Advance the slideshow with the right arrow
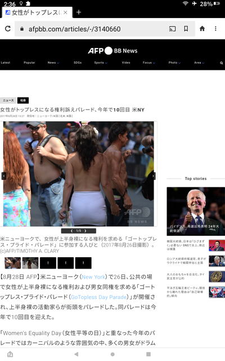This screenshot has width=225, height=361. click(154, 176)
